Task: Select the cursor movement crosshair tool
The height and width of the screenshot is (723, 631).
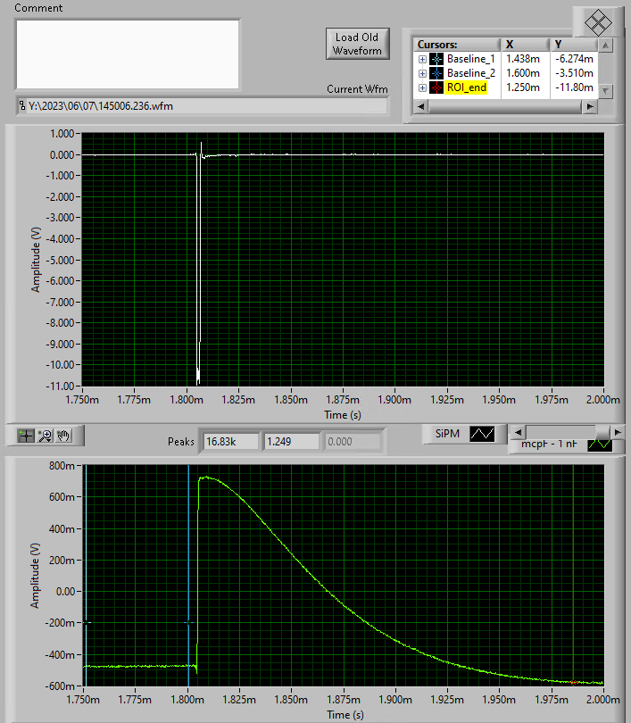Action: click(x=27, y=436)
